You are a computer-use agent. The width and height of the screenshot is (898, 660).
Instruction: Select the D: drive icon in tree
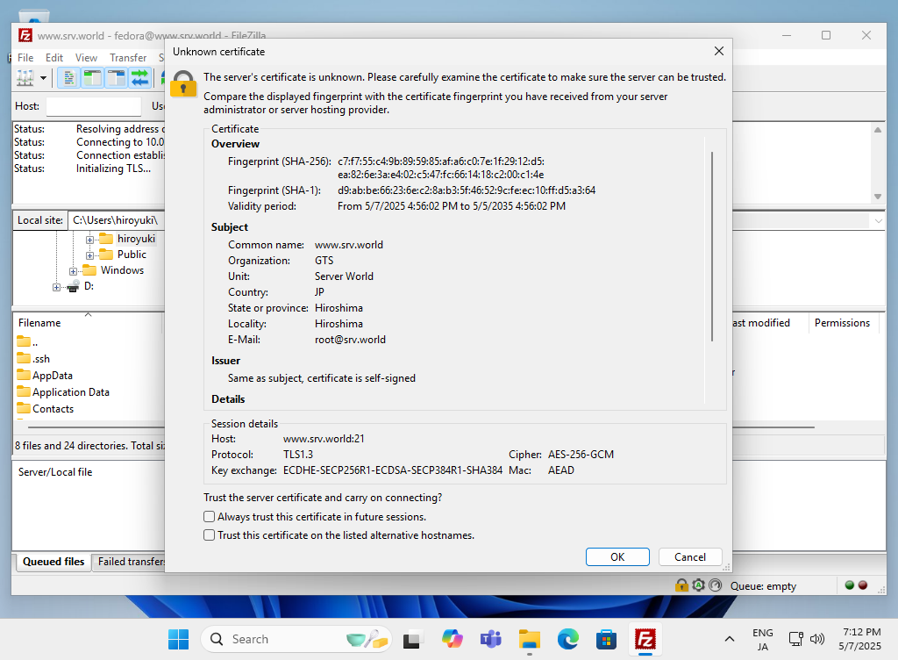[x=73, y=286]
